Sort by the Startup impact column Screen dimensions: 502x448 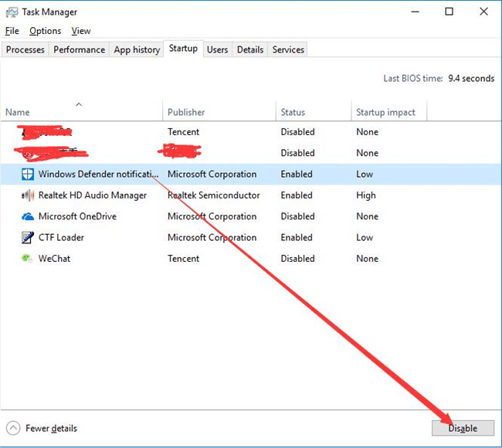pos(385,113)
